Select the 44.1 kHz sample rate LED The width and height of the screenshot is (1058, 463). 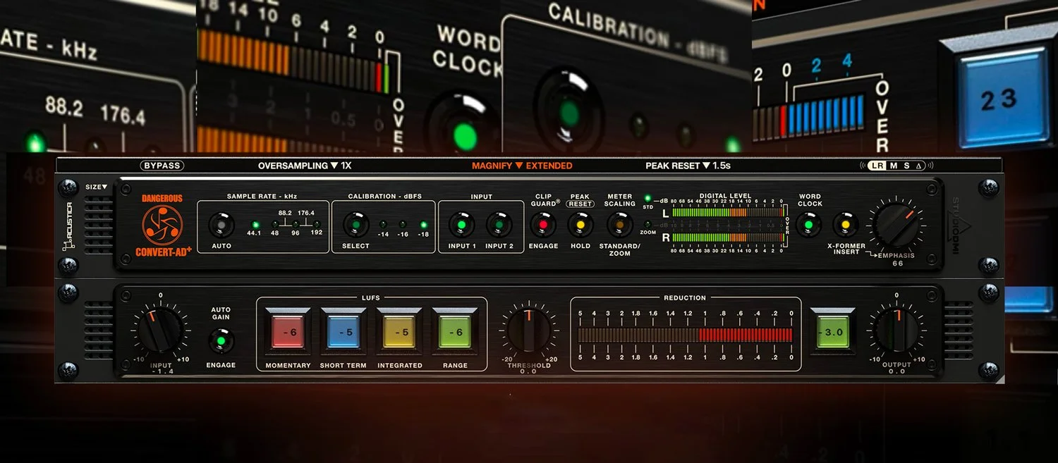(x=255, y=225)
